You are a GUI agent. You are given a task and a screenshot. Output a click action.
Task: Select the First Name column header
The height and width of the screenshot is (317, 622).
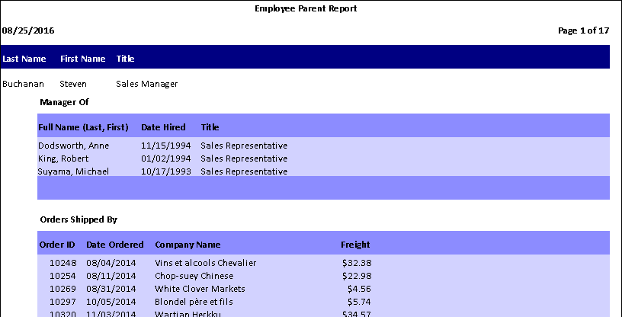pos(82,59)
